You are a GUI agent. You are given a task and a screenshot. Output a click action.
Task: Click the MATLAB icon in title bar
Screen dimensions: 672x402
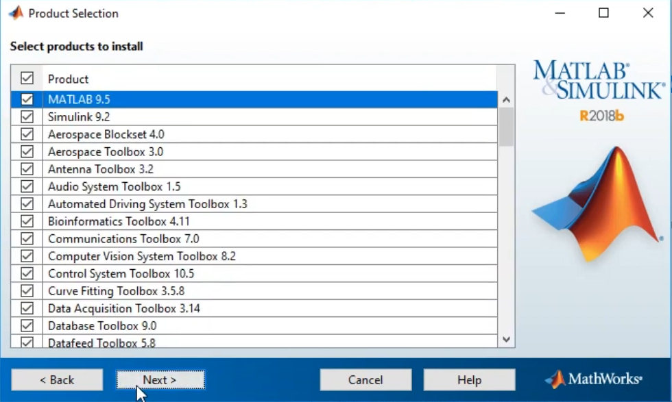[x=15, y=13]
